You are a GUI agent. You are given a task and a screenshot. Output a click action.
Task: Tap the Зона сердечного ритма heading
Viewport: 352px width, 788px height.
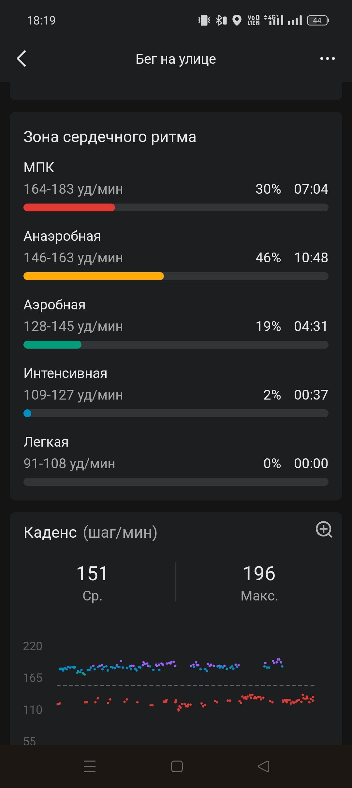pyautogui.click(x=110, y=137)
